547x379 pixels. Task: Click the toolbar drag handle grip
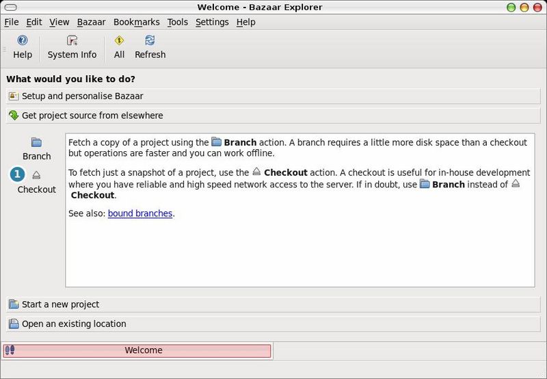5,49
